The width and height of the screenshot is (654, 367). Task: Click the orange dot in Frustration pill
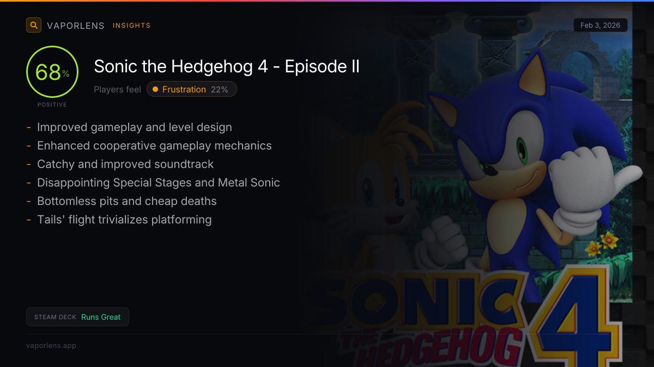click(x=155, y=89)
